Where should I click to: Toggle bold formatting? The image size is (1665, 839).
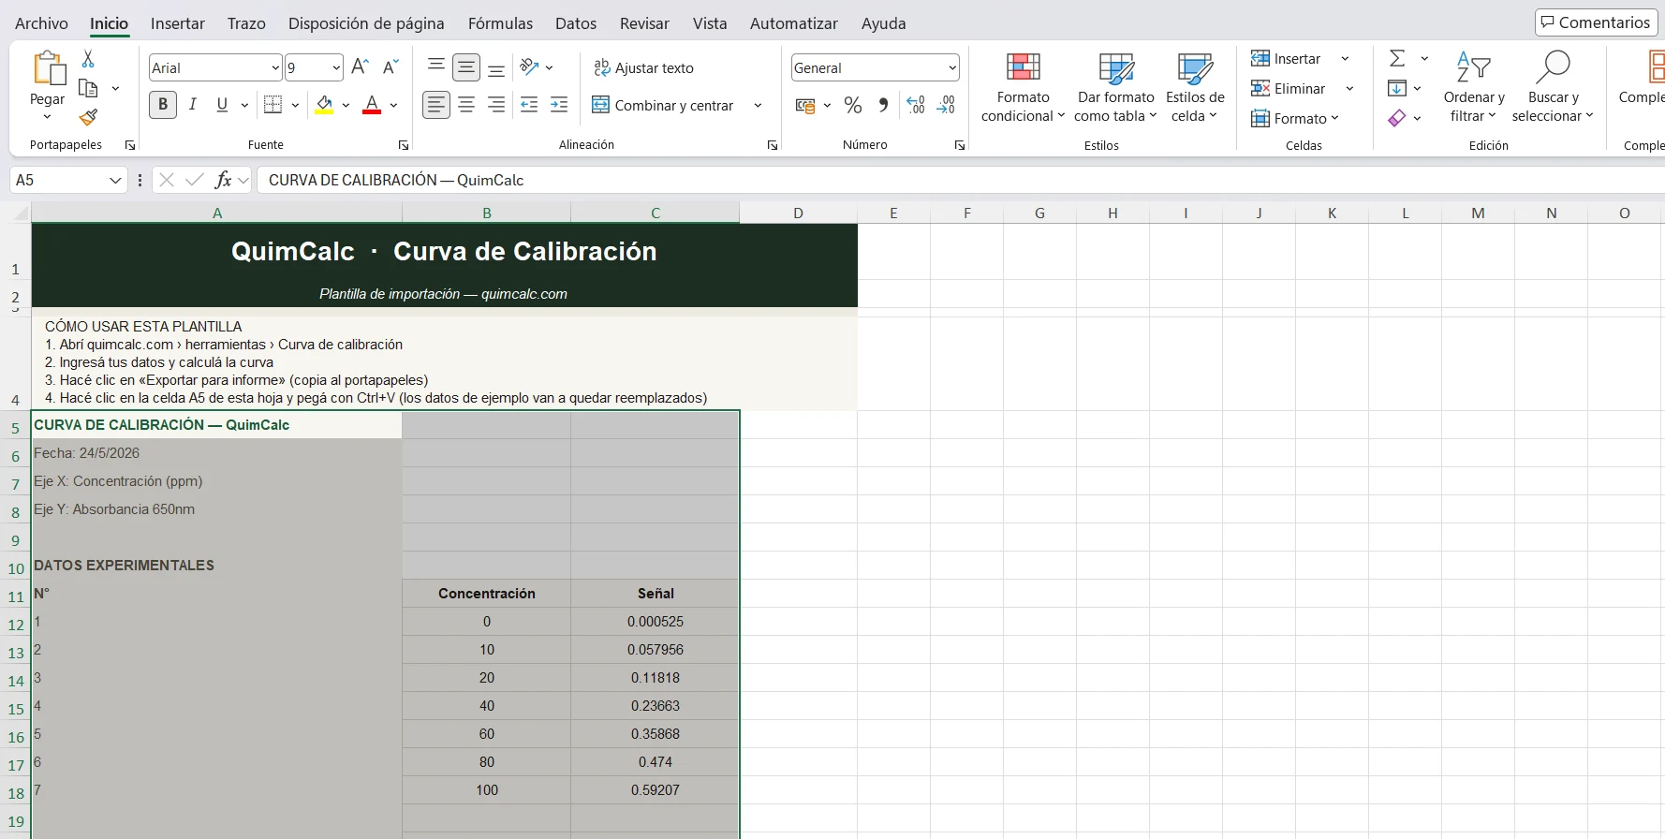pyautogui.click(x=163, y=105)
